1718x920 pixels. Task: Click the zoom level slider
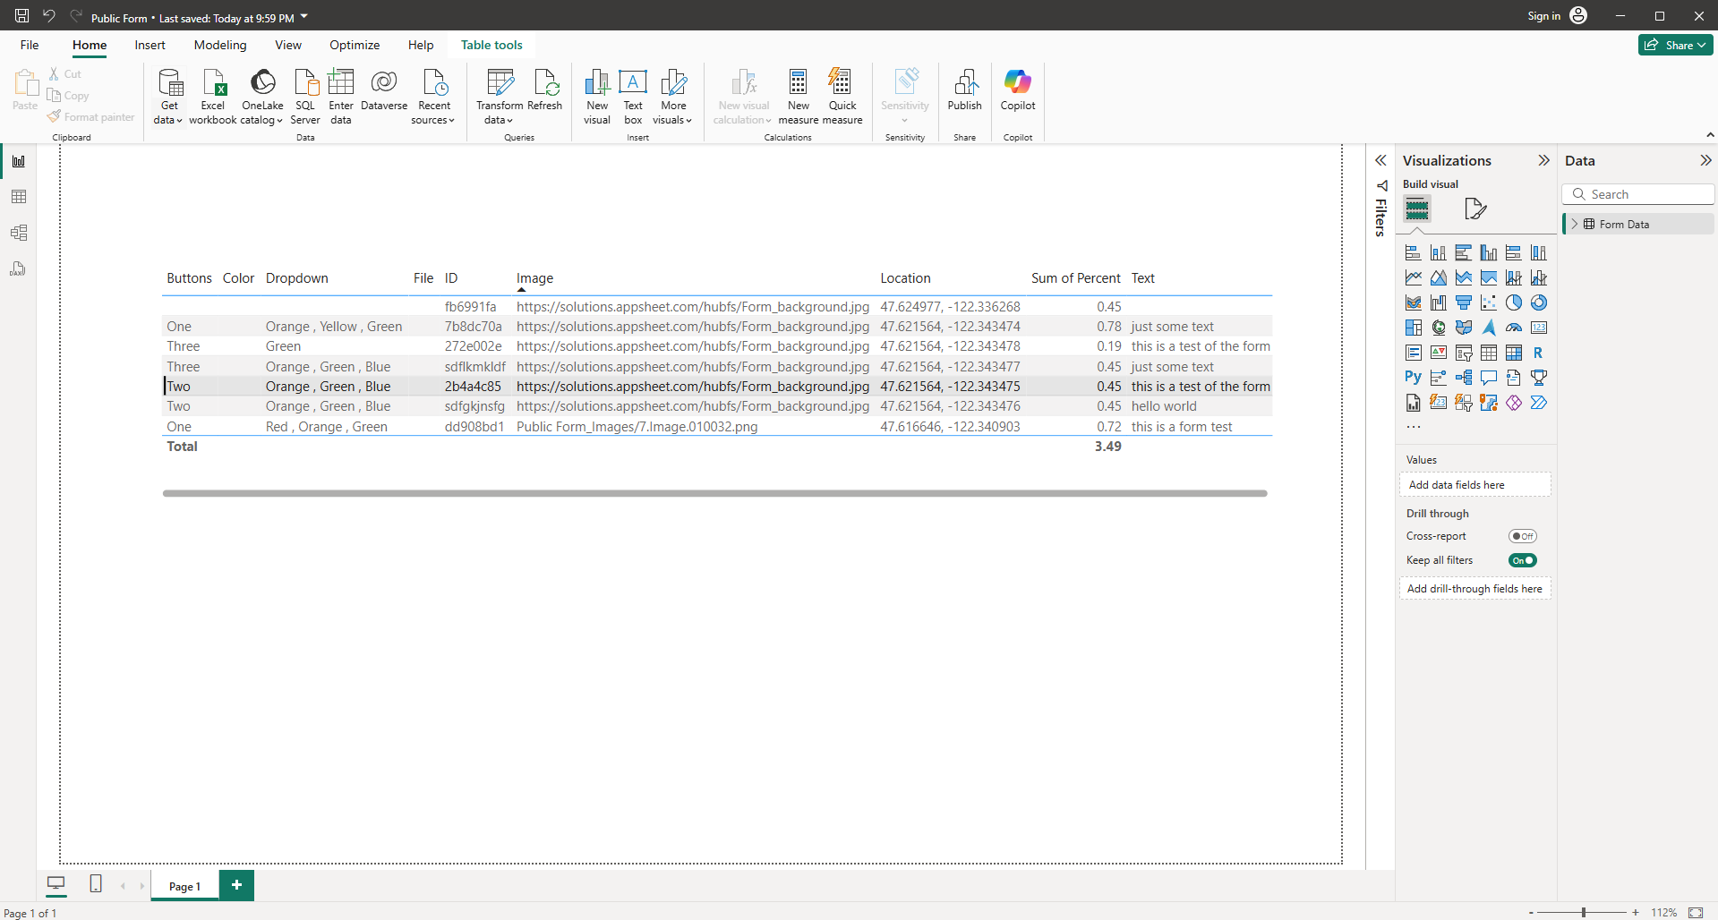[x=1583, y=912]
